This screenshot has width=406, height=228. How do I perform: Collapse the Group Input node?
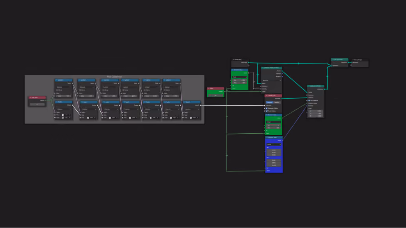[233, 60]
